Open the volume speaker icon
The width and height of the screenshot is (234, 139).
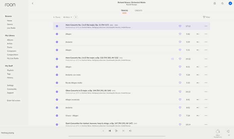(228, 131)
